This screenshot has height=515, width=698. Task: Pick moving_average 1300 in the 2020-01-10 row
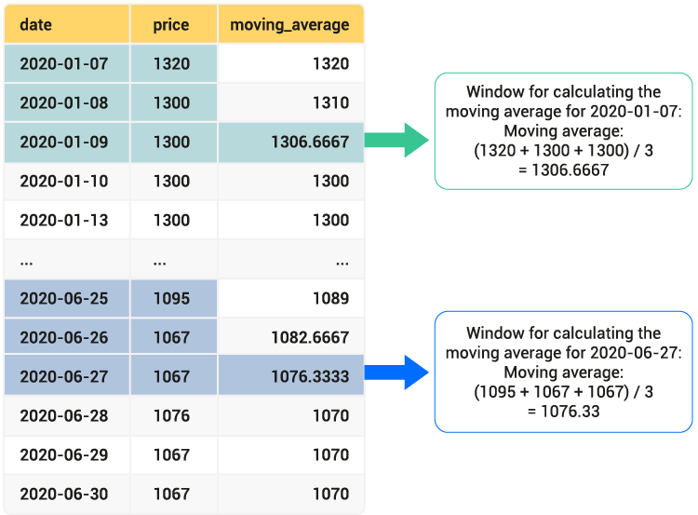(291, 181)
